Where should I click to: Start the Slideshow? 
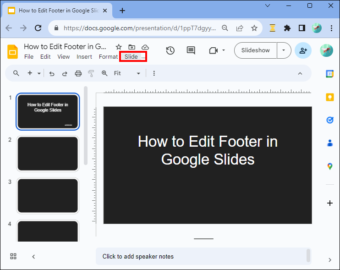[256, 50]
